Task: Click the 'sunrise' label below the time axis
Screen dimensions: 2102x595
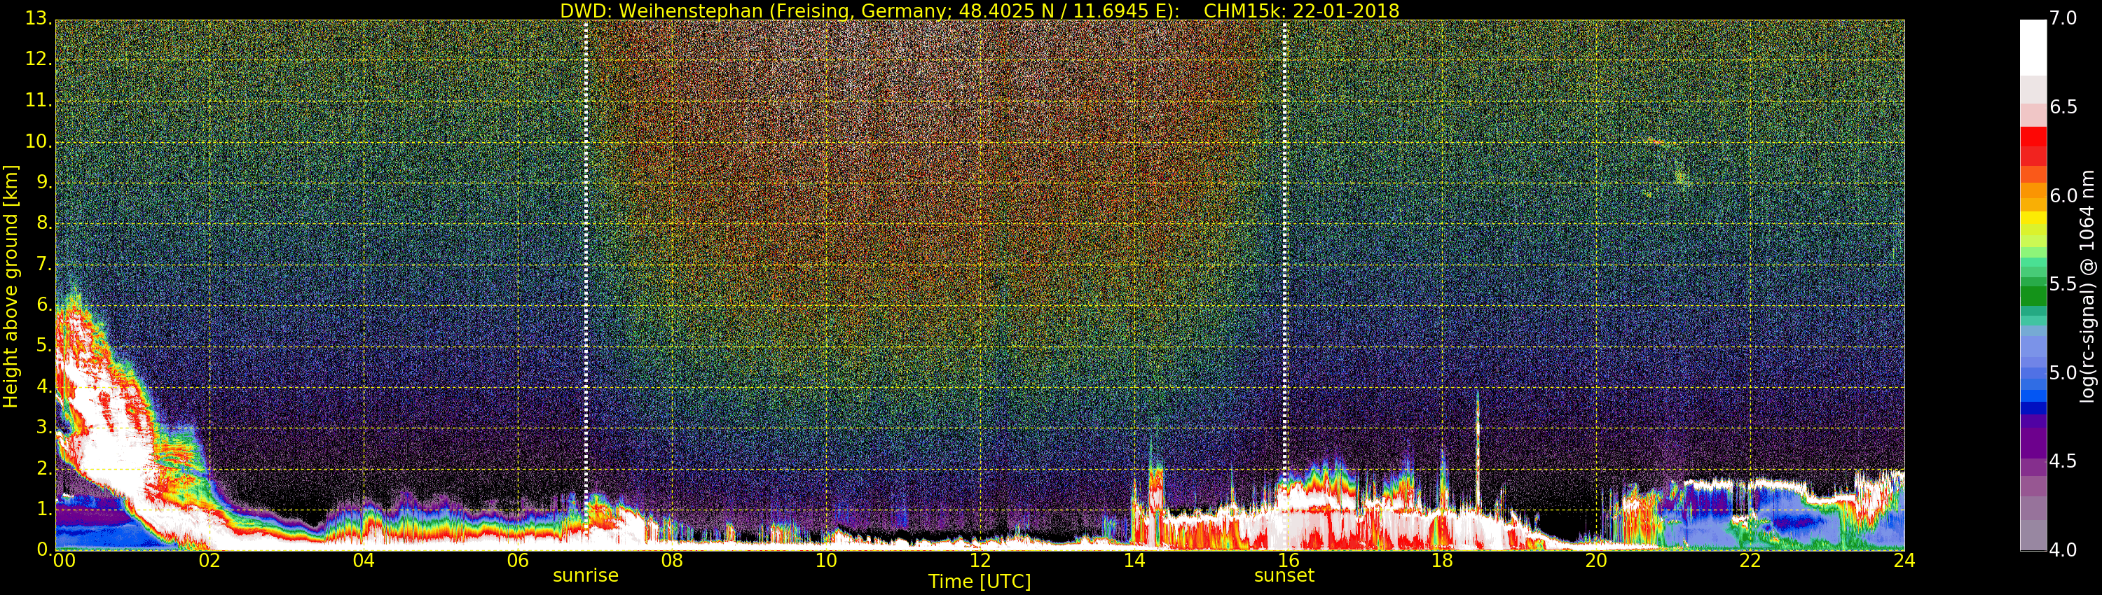Action: [x=585, y=575]
